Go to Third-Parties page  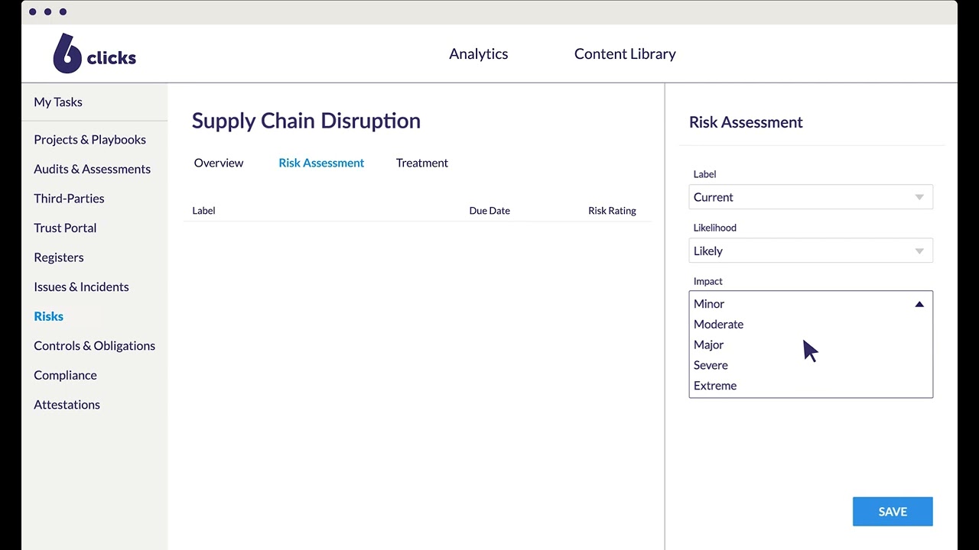tap(69, 198)
